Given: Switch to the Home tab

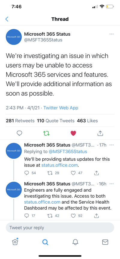Looking at the screenshot, I should (15, 242).
